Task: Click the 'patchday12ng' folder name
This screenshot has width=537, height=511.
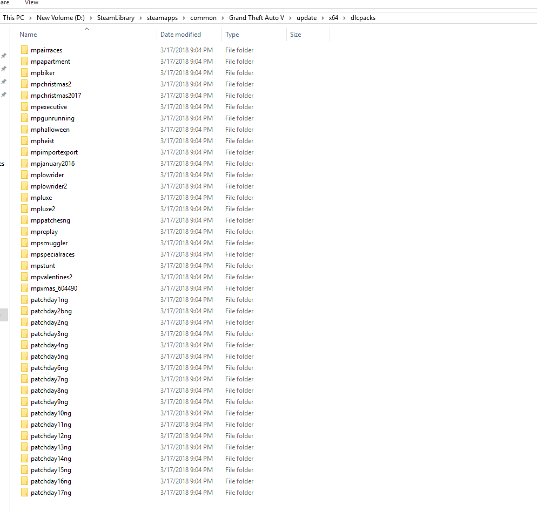Action: (51, 436)
